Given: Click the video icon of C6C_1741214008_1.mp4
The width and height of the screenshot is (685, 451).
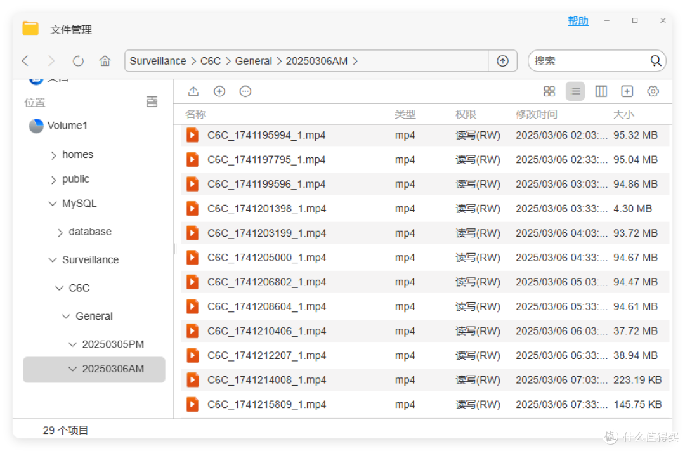Looking at the screenshot, I should pyautogui.click(x=192, y=380).
